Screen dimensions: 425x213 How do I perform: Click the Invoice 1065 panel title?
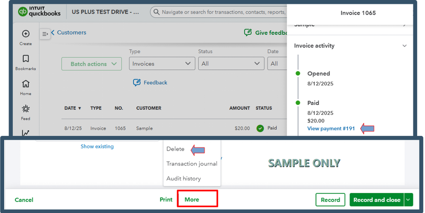pos(358,13)
